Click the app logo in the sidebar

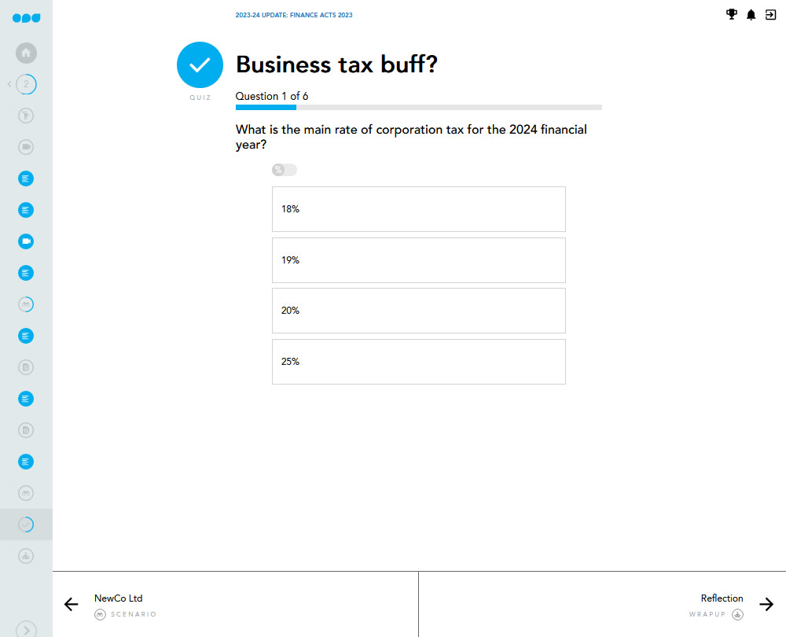pyautogui.click(x=26, y=18)
